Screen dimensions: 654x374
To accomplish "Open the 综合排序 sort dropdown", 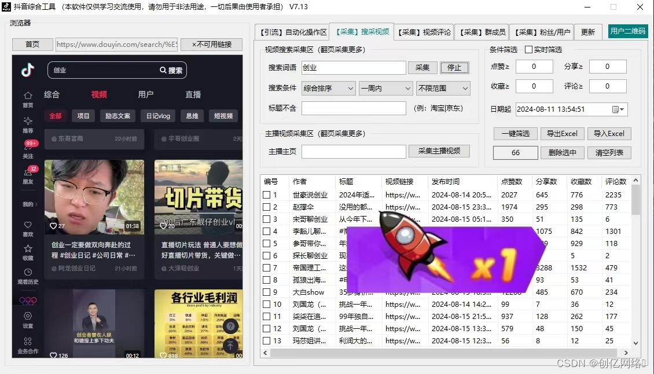I will point(329,88).
